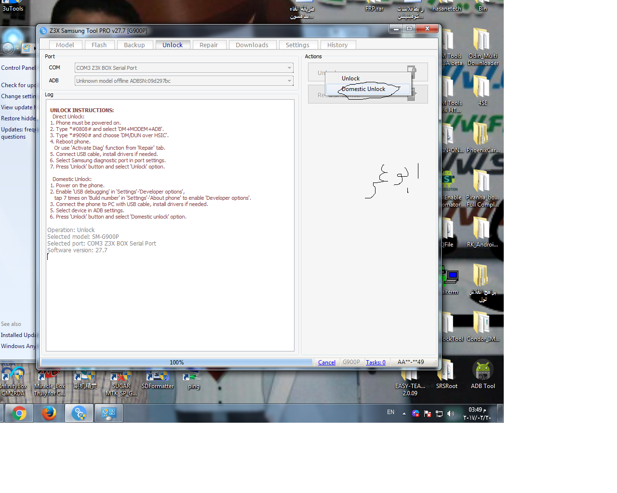Switch to the Repair tab
The height and width of the screenshot is (493, 617).
pos(209,45)
